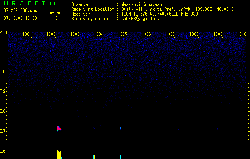
Task: Click the 0.9 kHz axis label
Action: click(3, 91)
